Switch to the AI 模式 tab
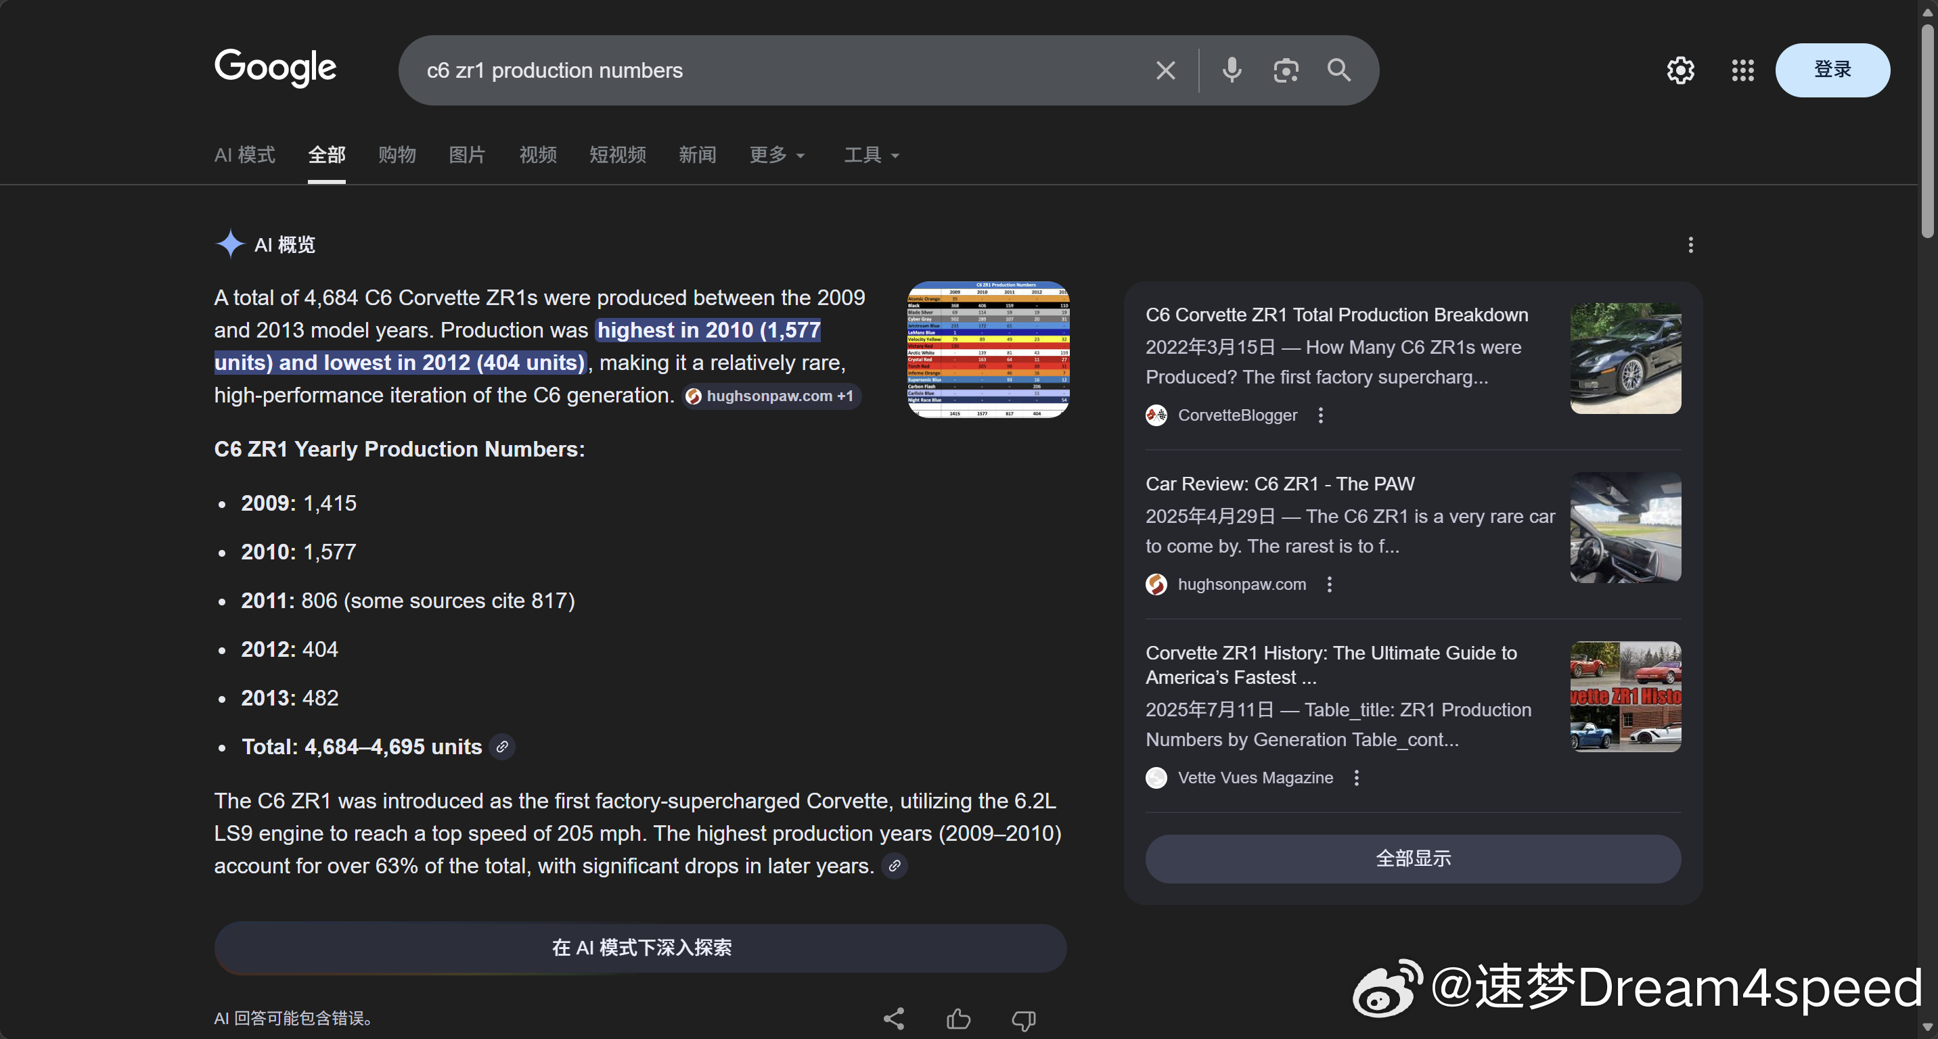 [244, 155]
